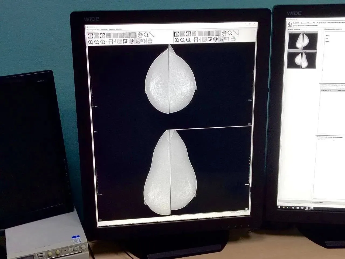
Task: Print the image from the right toolbar
Action: (233, 39)
